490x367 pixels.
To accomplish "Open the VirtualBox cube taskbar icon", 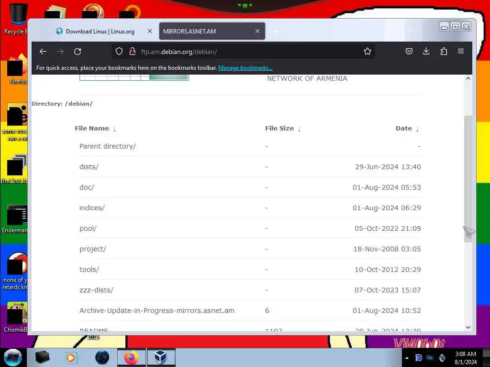I will (x=161, y=357).
